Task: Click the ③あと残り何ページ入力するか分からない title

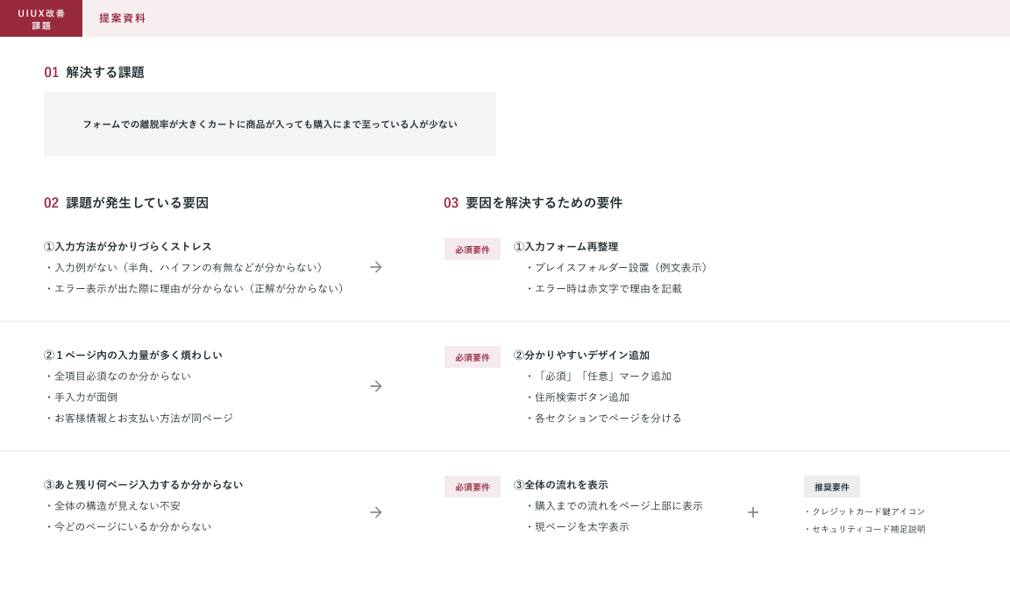Action: [144, 485]
